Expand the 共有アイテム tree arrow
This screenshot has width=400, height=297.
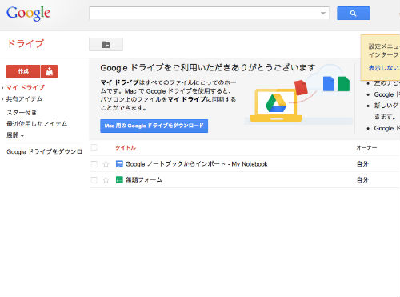coord(2,99)
